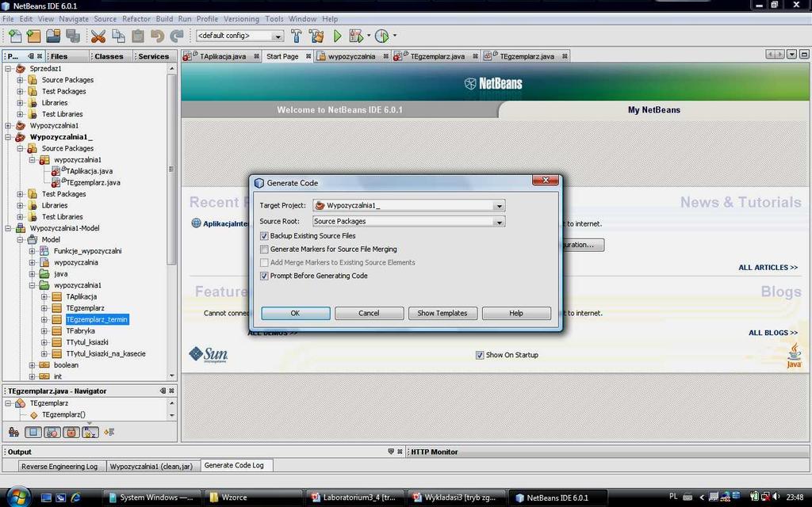Click the Open Project toolbar icon
This screenshot has width=812, height=507.
(x=53, y=36)
